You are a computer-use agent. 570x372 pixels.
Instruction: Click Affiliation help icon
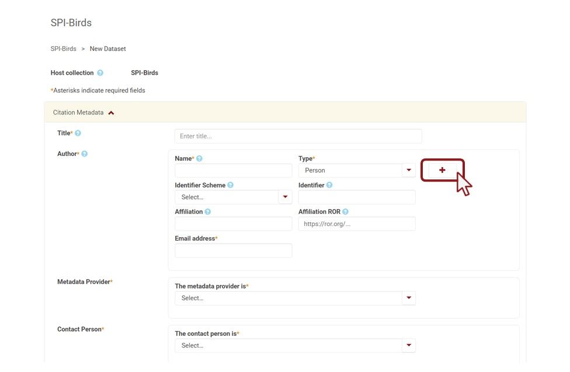pos(208,212)
